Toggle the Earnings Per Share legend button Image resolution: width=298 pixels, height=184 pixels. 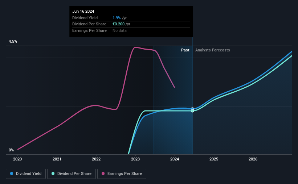[x=122, y=174]
